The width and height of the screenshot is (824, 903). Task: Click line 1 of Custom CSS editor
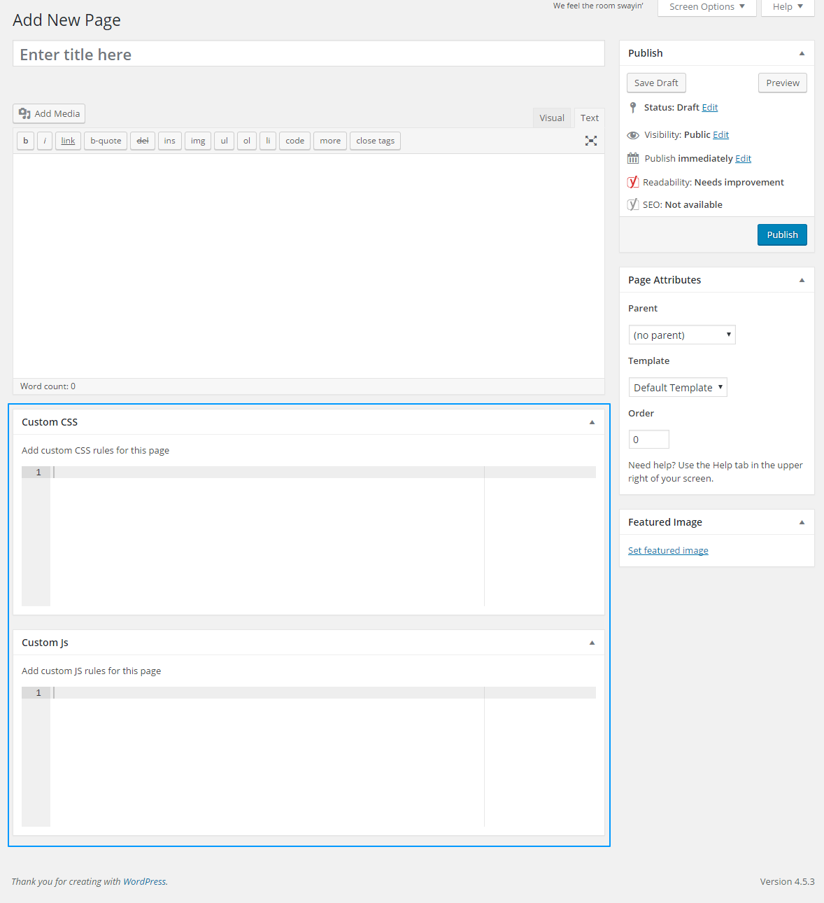pyautogui.click(x=325, y=472)
